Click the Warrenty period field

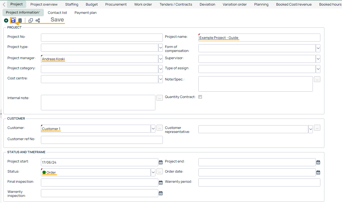[259, 182]
